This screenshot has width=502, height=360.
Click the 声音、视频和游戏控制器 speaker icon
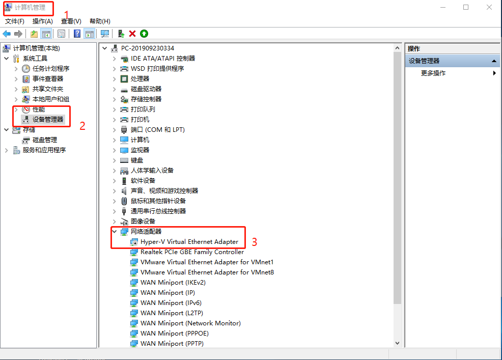[124, 191]
